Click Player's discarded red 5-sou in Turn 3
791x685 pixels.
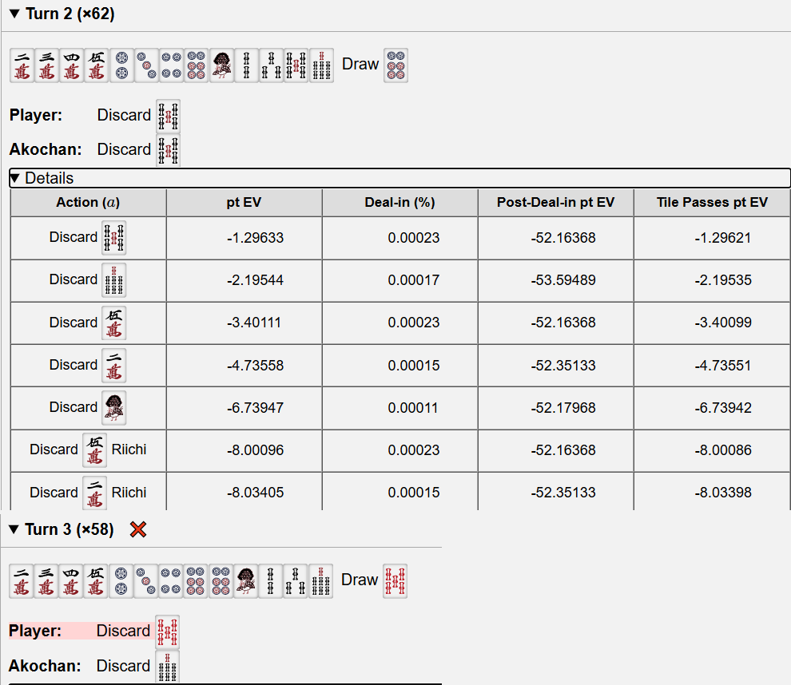(168, 632)
